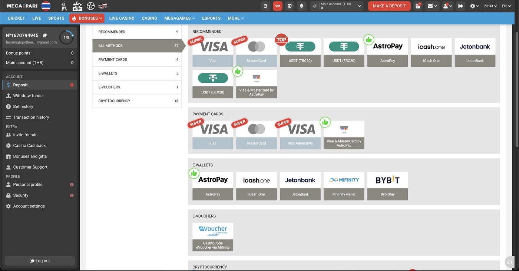
Task: Click the MAKE A DEPOSIT button
Action: (x=389, y=6)
